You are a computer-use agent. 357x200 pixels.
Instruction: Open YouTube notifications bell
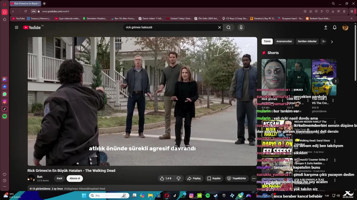335,27
